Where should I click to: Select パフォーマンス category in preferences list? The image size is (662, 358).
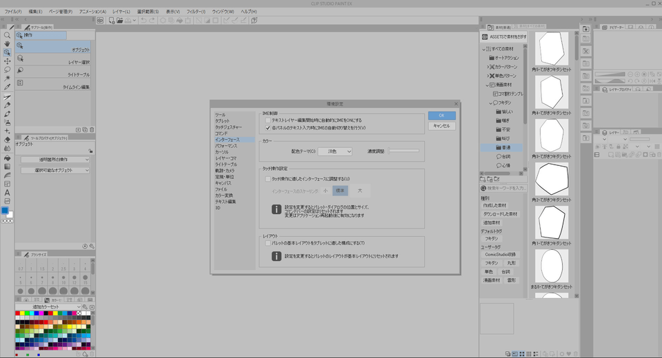(227, 146)
